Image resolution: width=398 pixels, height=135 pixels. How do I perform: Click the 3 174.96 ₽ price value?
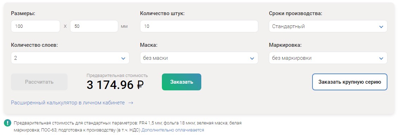(115, 85)
